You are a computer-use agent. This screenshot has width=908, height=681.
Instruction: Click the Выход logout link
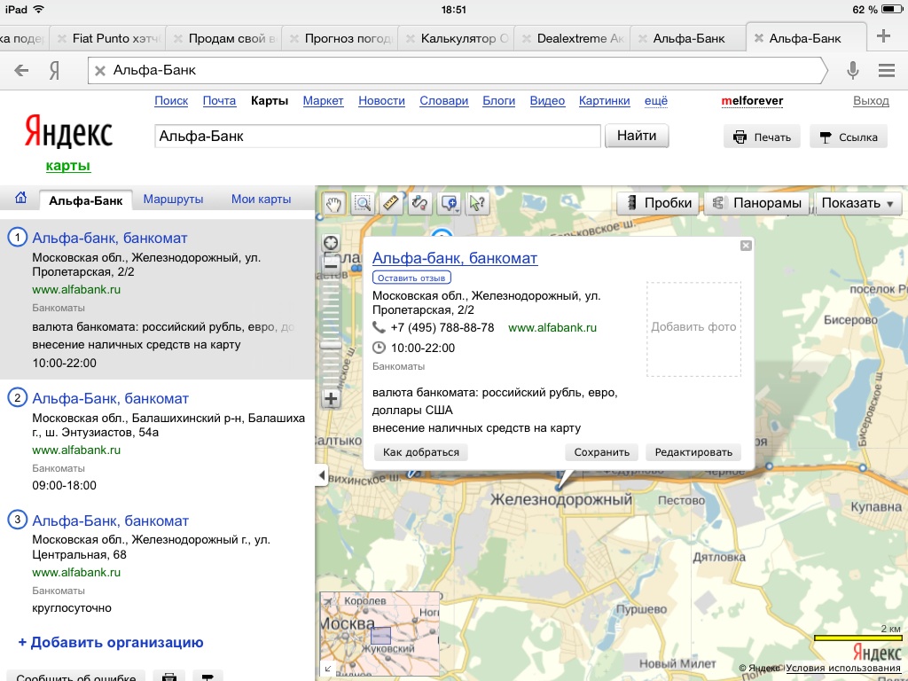(x=871, y=101)
